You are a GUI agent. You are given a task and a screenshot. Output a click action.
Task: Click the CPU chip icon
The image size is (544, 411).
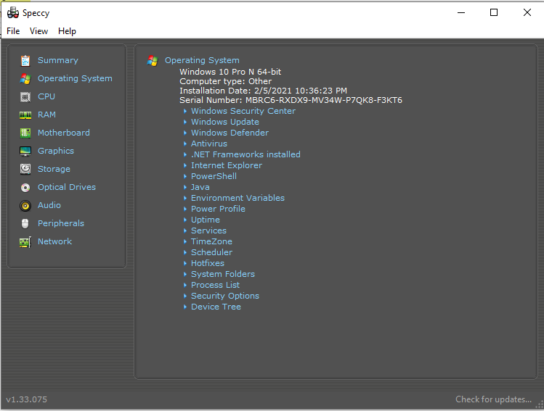25,97
